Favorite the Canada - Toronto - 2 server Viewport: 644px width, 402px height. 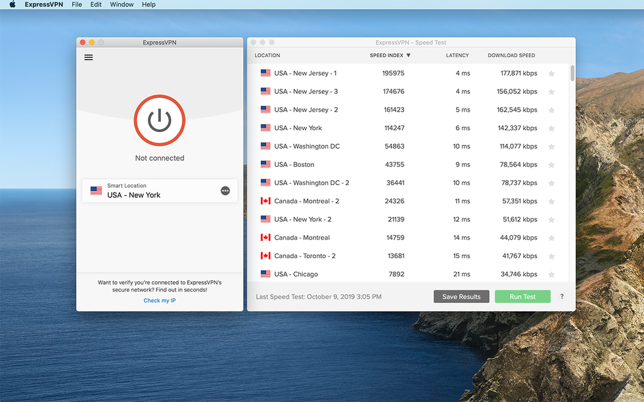click(x=551, y=256)
